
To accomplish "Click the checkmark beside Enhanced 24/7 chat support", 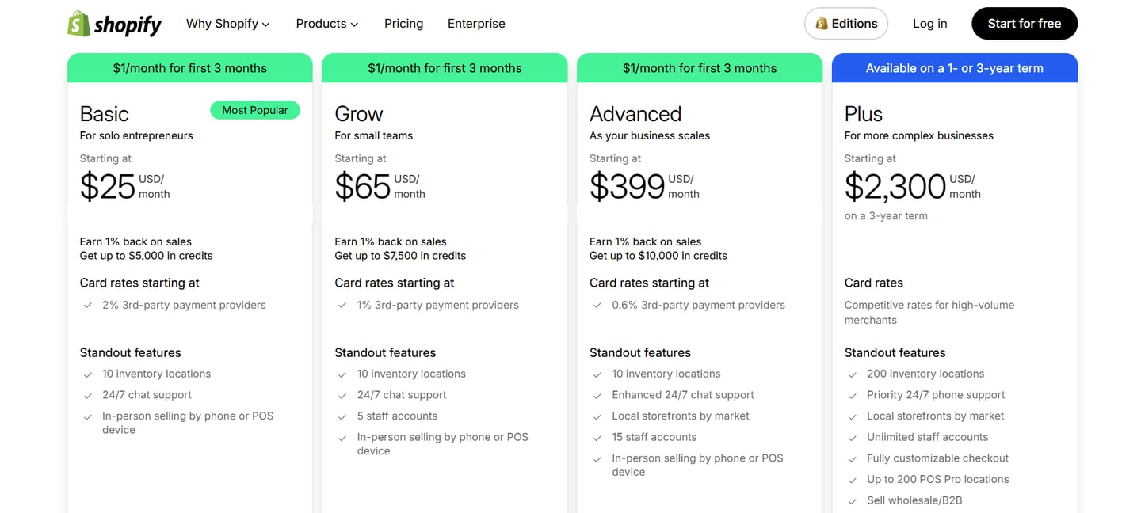I will pos(597,394).
